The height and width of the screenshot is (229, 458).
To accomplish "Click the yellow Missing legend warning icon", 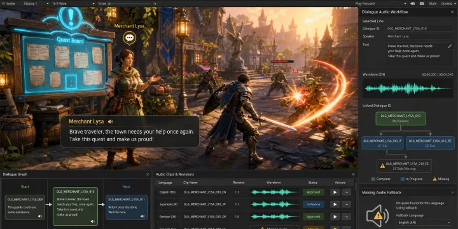I will (x=434, y=179).
